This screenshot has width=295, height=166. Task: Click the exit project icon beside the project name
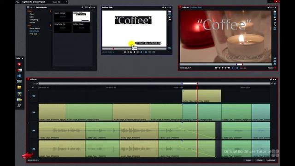point(18,2)
